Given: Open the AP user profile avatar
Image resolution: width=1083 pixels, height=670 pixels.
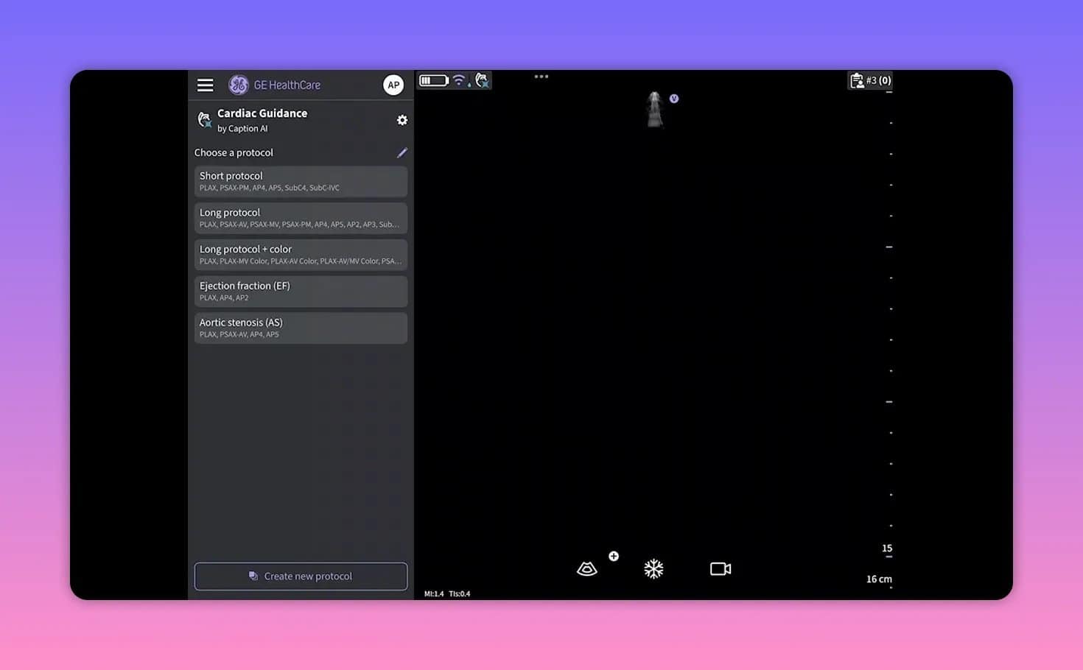Looking at the screenshot, I should (x=393, y=85).
